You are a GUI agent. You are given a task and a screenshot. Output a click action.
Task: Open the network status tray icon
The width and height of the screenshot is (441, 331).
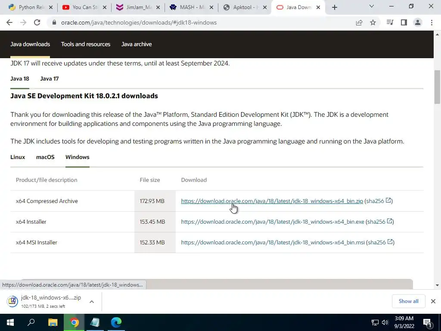pyautogui.click(x=375, y=322)
